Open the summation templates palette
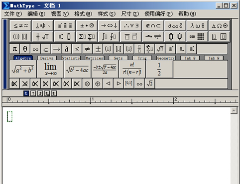240x191 pixels. pyautogui.click(x=87, y=36)
